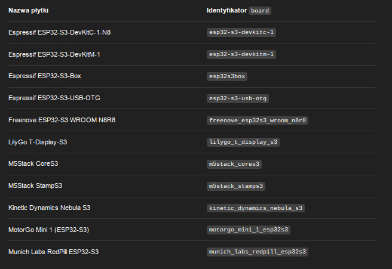Click the m5stack_cores3 code label
Image resolution: width=392 pixels, height=269 pixels.
[234, 164]
